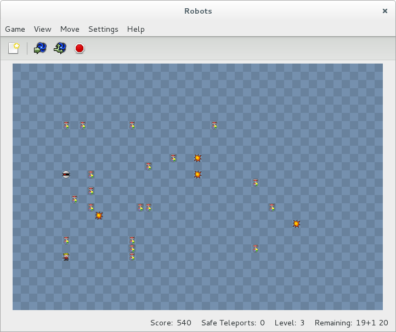Click the teleport icon with single green arrow
396x332 pixels.
point(40,48)
